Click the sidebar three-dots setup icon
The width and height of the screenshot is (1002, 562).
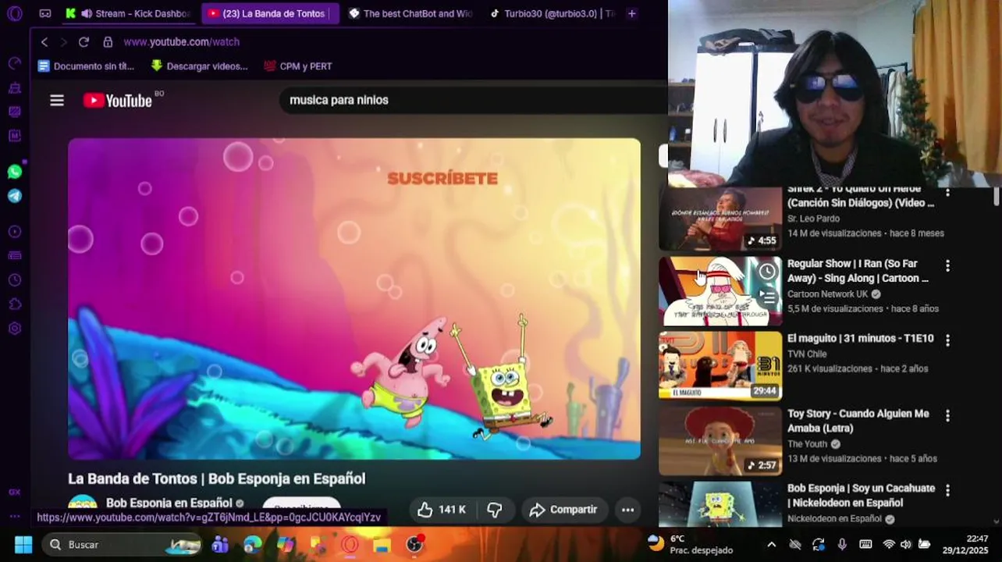coord(14,516)
